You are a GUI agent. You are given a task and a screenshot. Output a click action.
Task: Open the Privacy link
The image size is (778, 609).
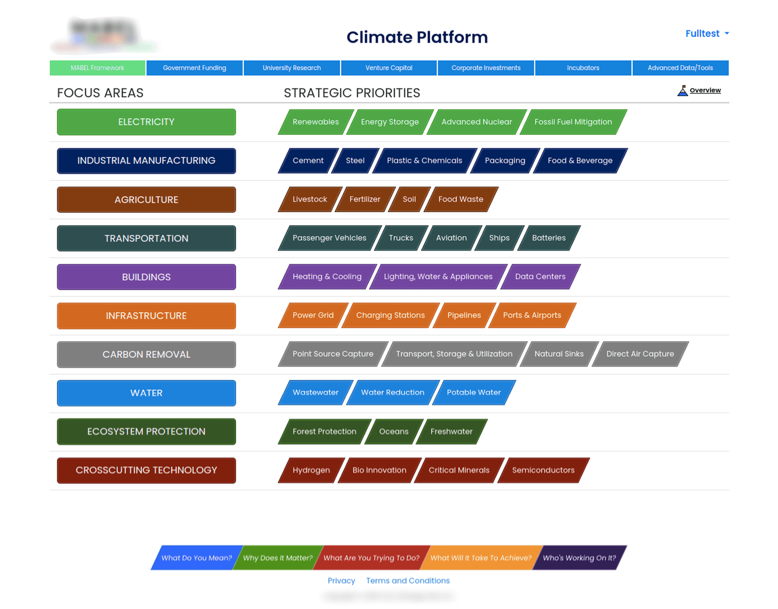click(341, 581)
